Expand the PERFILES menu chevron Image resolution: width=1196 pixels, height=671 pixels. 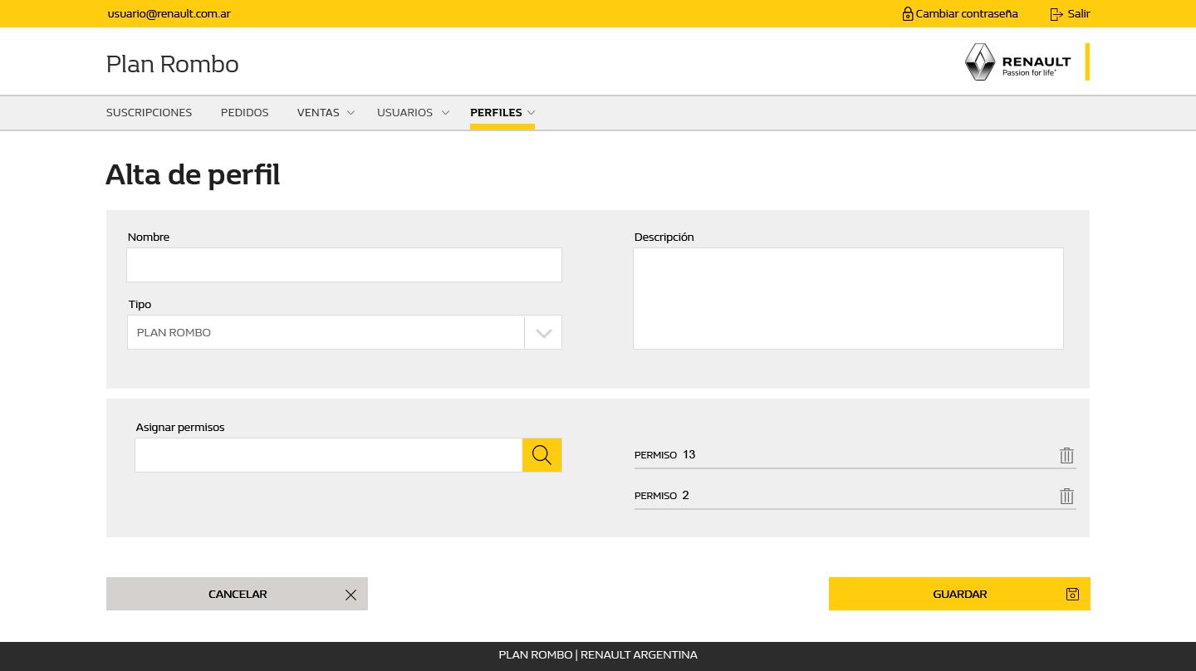[531, 112]
